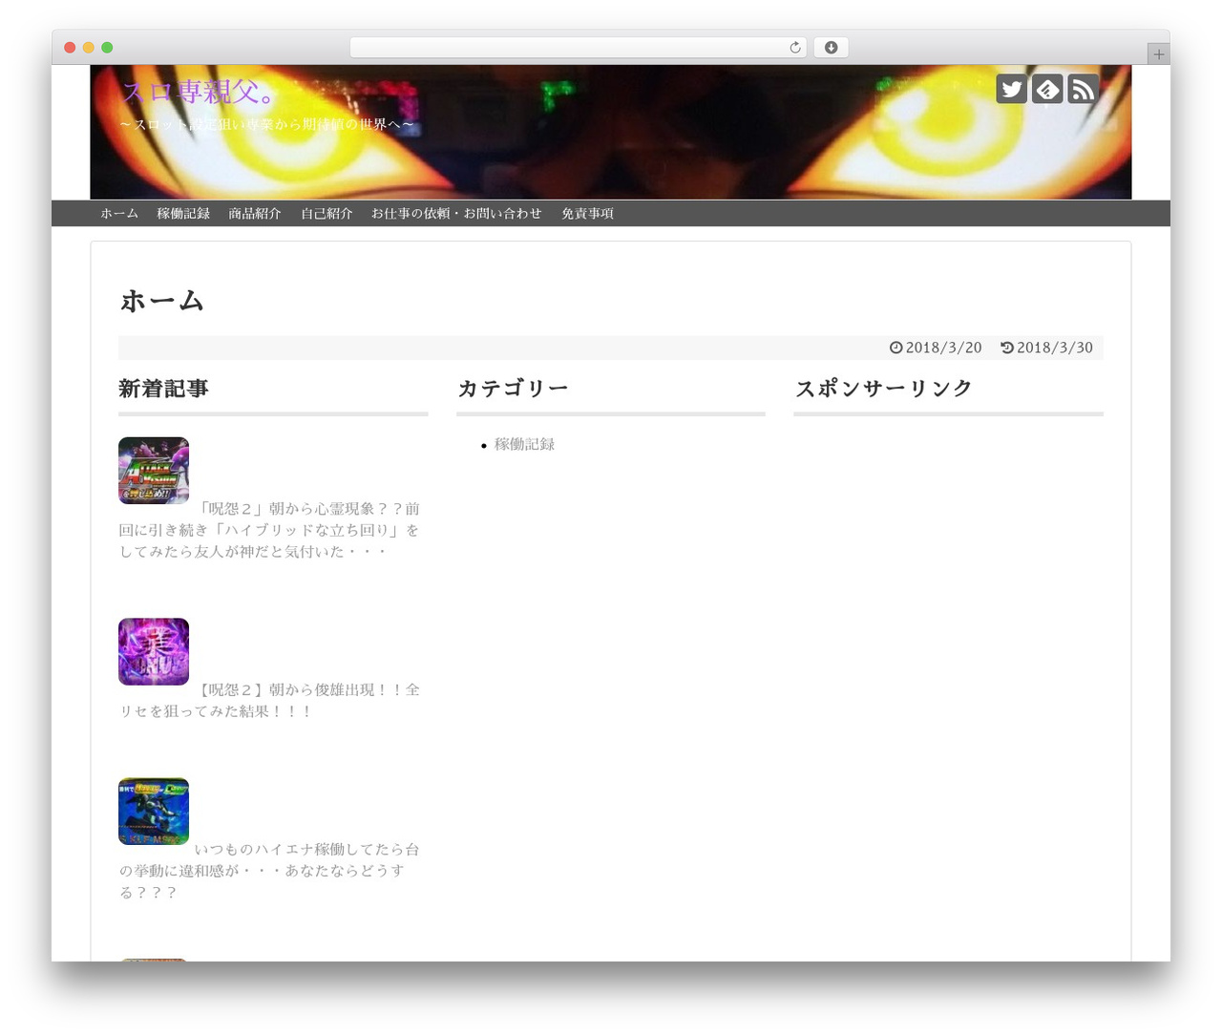Screen dimensions: 1222x1035
Task: Open the 自己紹介 menu item
Action: (327, 214)
